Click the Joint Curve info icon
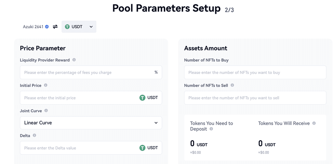This screenshot has height=164, width=333. point(46,111)
